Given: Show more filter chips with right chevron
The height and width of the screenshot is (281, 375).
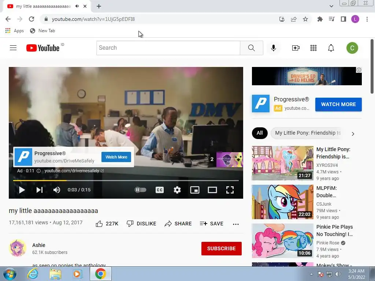Looking at the screenshot, I should [353, 134].
